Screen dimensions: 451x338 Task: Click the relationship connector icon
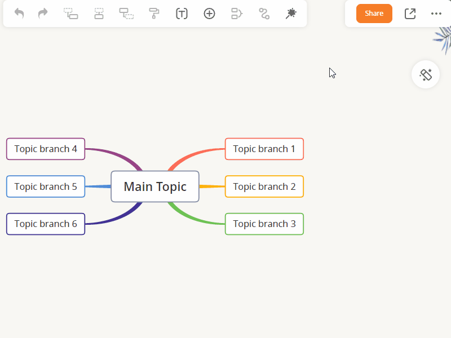click(264, 14)
